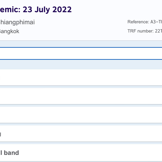Select the third white result row
Image resolution: width=162 pixels, height=162 pixels.
point(81,115)
